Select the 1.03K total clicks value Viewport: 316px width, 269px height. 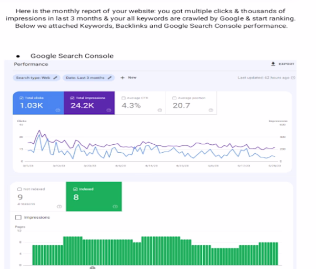point(32,105)
